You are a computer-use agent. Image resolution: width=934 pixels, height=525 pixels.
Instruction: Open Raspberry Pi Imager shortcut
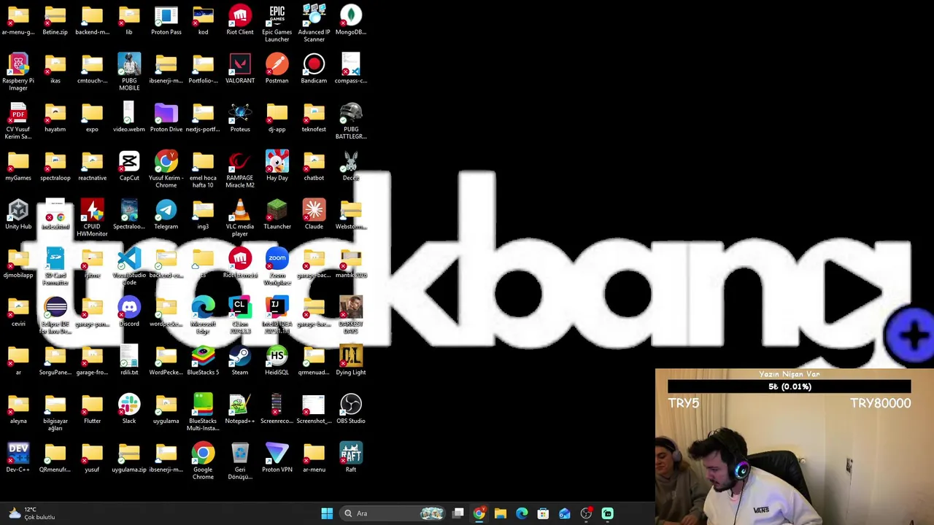click(18, 72)
